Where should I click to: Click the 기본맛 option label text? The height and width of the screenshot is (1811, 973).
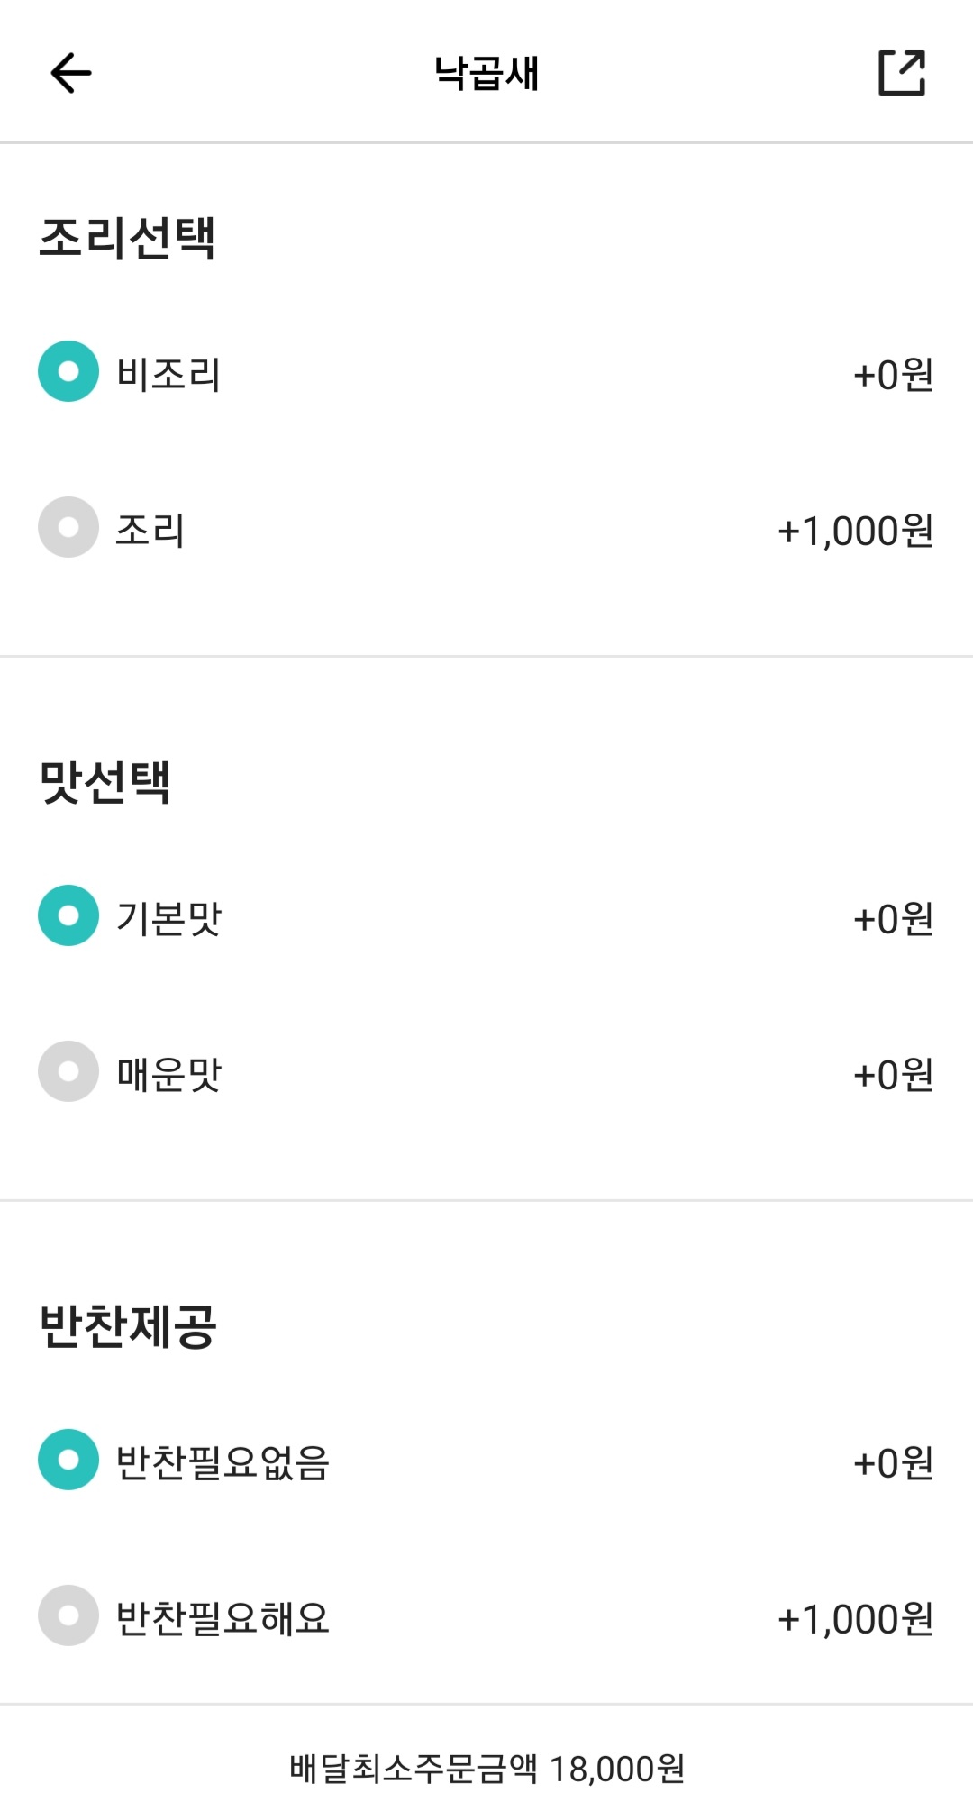click(169, 918)
